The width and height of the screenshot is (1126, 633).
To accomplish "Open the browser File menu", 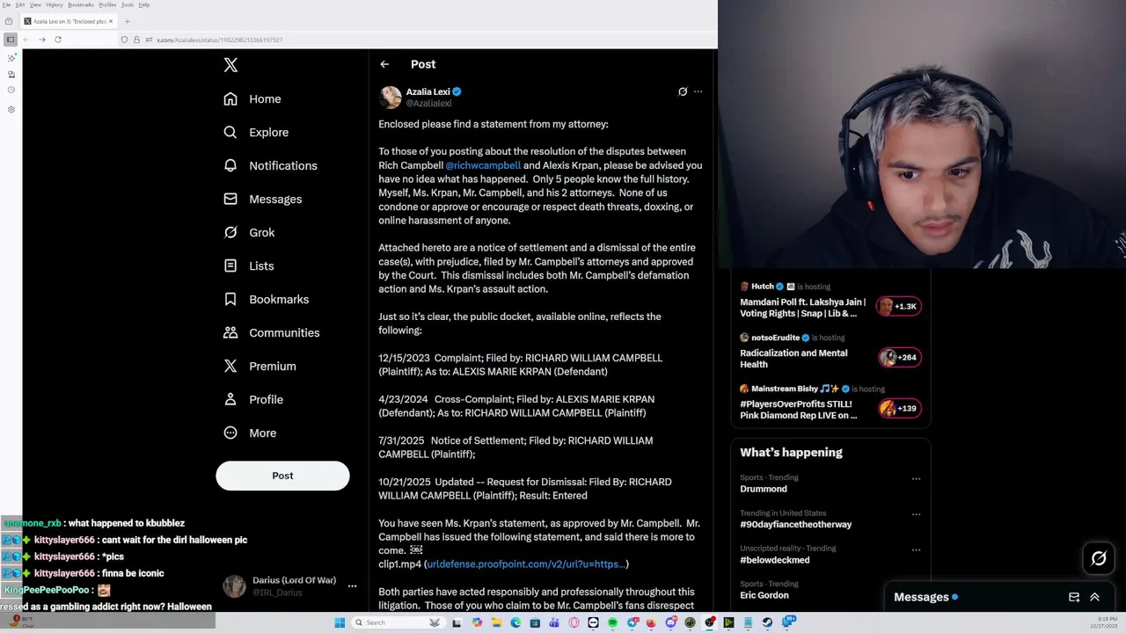I will coord(6,4).
